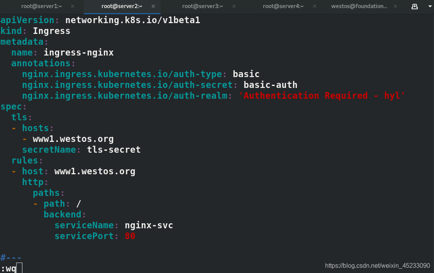Open the westos@foundation tab

[359, 6]
